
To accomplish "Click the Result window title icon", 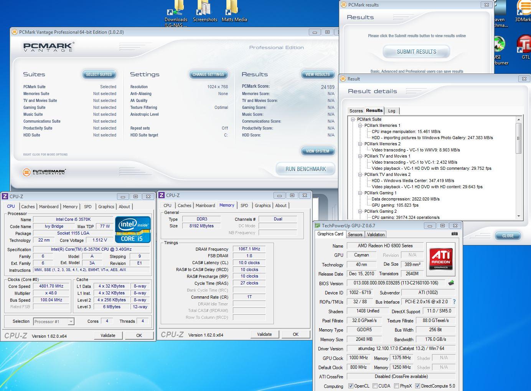I will [343, 79].
